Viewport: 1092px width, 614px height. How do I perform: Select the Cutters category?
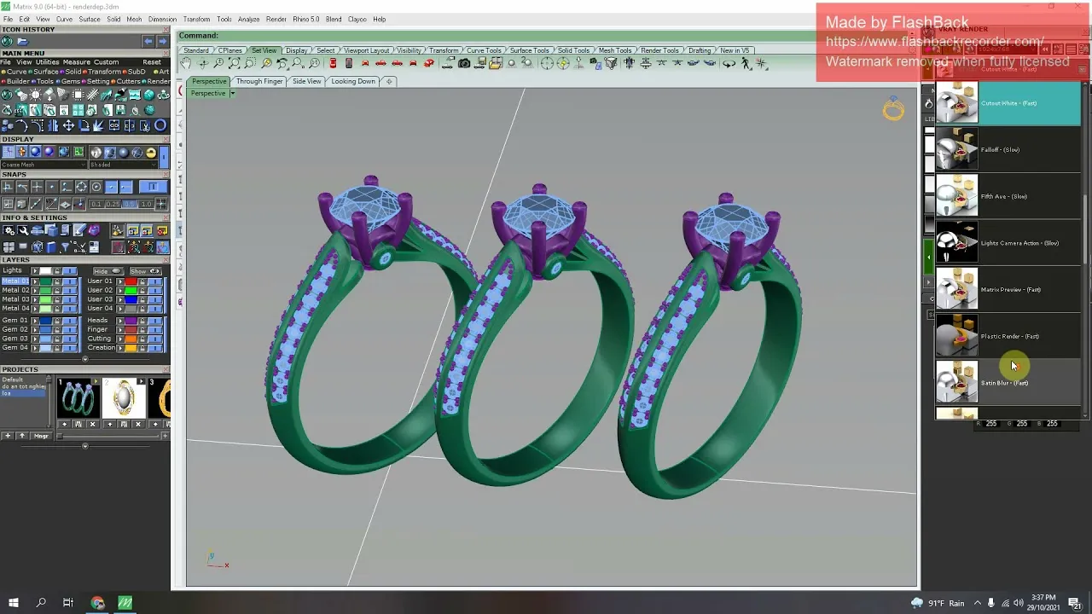pyautogui.click(x=128, y=81)
